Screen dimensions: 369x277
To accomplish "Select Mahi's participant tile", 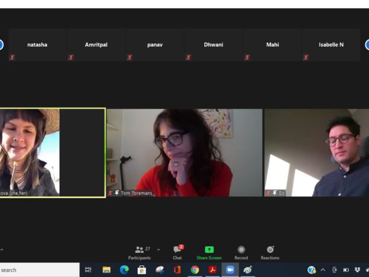I will (x=272, y=45).
